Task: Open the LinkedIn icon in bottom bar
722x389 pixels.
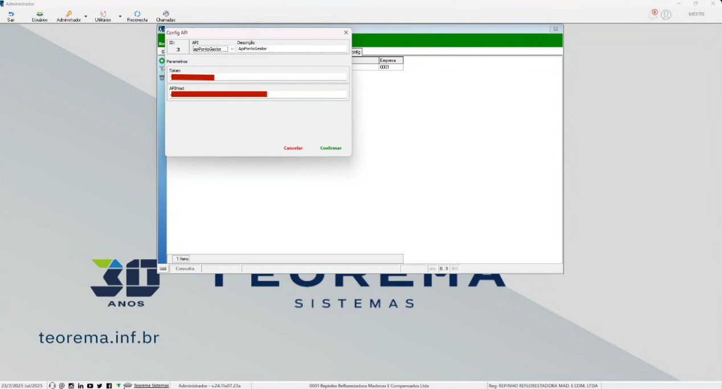Action: tap(80, 386)
